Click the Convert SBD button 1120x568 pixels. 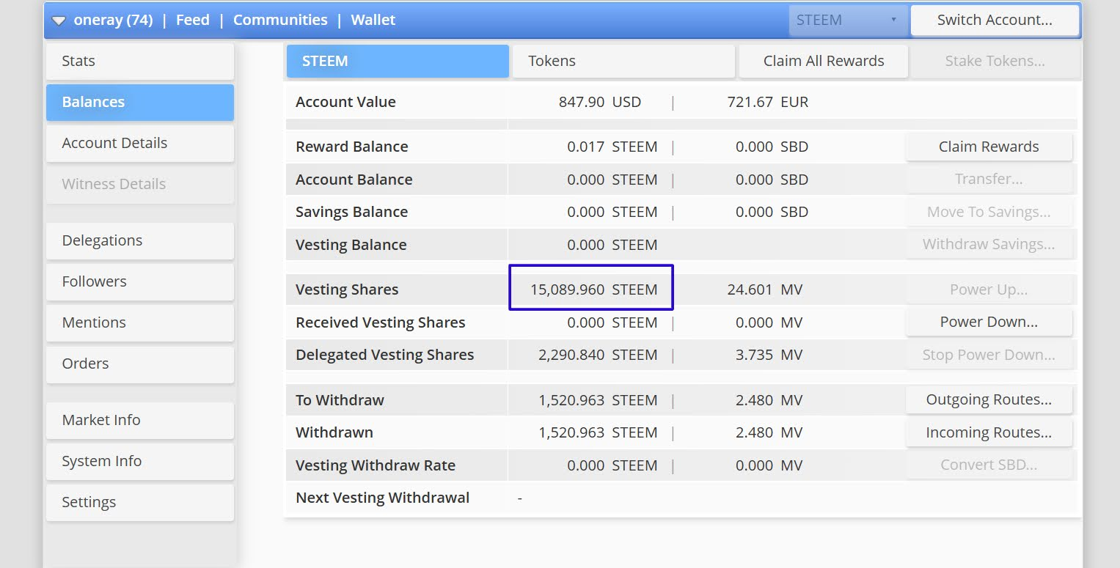click(x=989, y=465)
